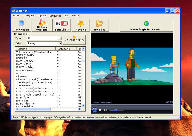Select LIFE TV (500k) (Christian TV)
This screenshot has height=136, width=192.
(x=49, y=91)
